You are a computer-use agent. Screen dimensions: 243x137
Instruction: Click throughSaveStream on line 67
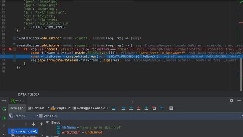click(62, 60)
